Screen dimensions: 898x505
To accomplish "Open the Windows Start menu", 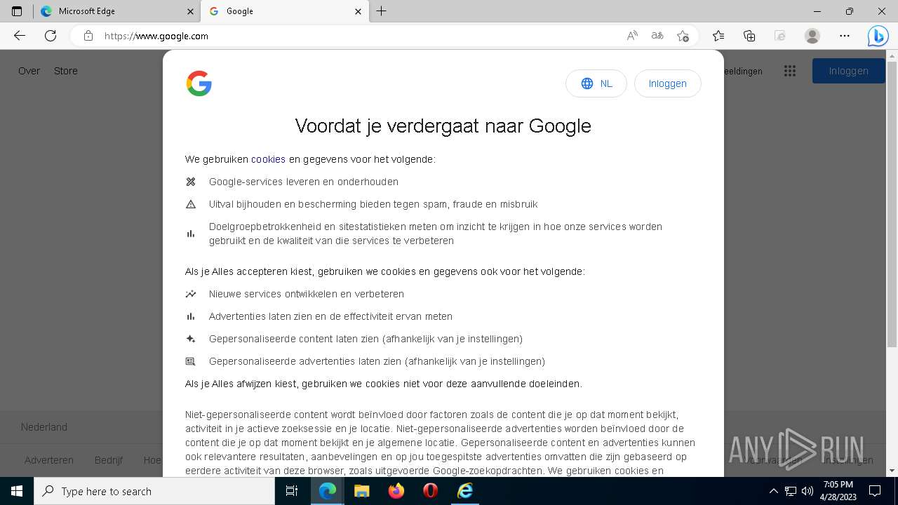I will 17,491.
